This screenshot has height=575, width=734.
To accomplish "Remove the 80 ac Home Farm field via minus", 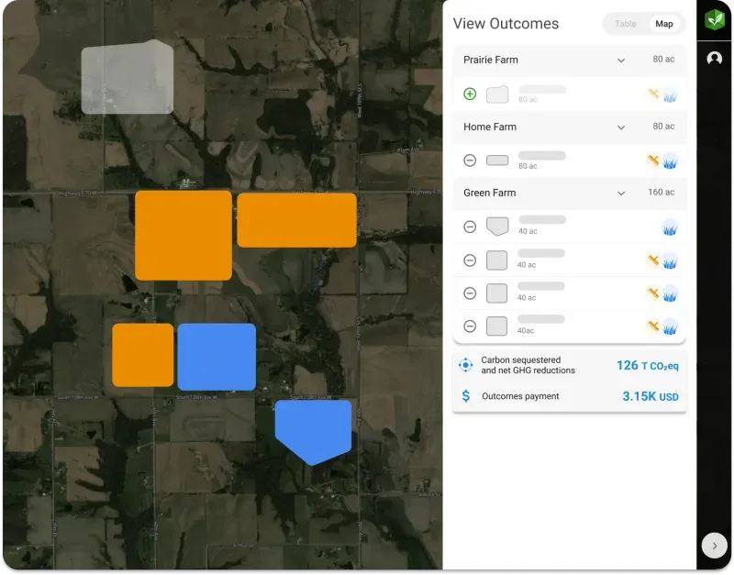I will tap(469, 160).
